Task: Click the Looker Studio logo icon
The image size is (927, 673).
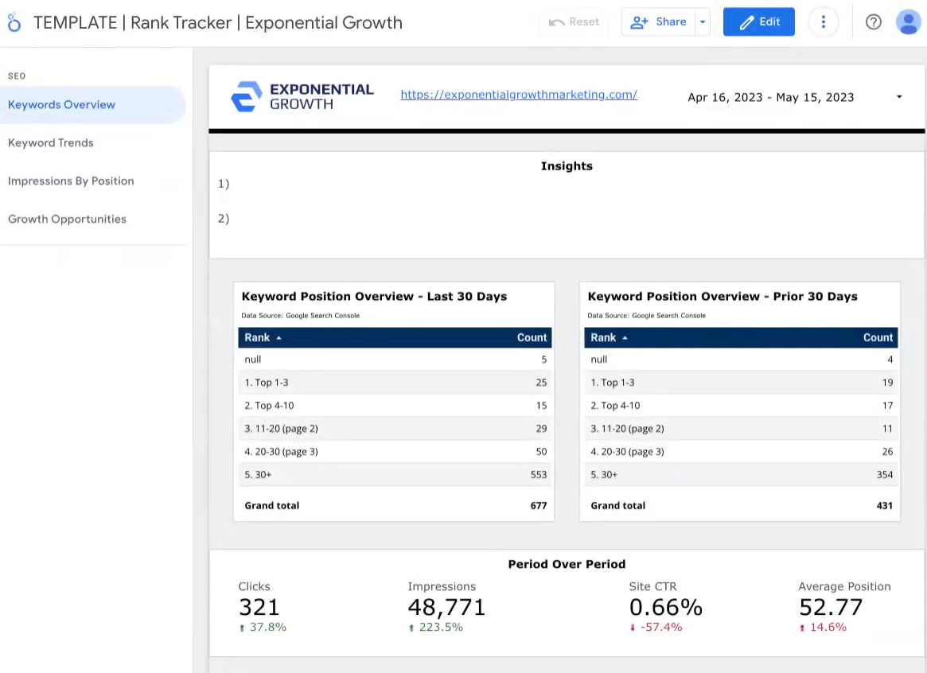Action: 14,22
